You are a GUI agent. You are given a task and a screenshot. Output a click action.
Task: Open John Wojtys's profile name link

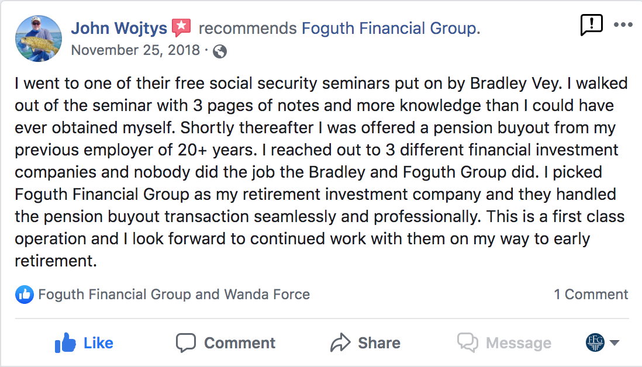coord(119,28)
